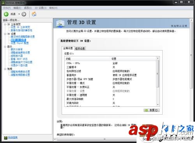This screenshot has height=143, width=195.
Task: Open 系统信息 link
Action: point(12,138)
